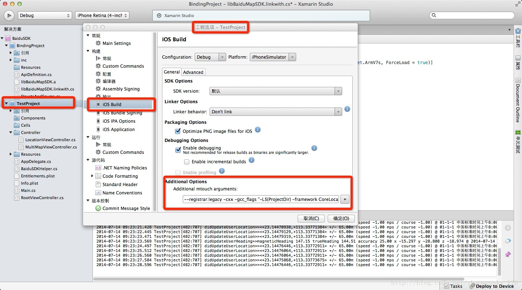Click info icon beside Enable debugging

tap(314, 148)
